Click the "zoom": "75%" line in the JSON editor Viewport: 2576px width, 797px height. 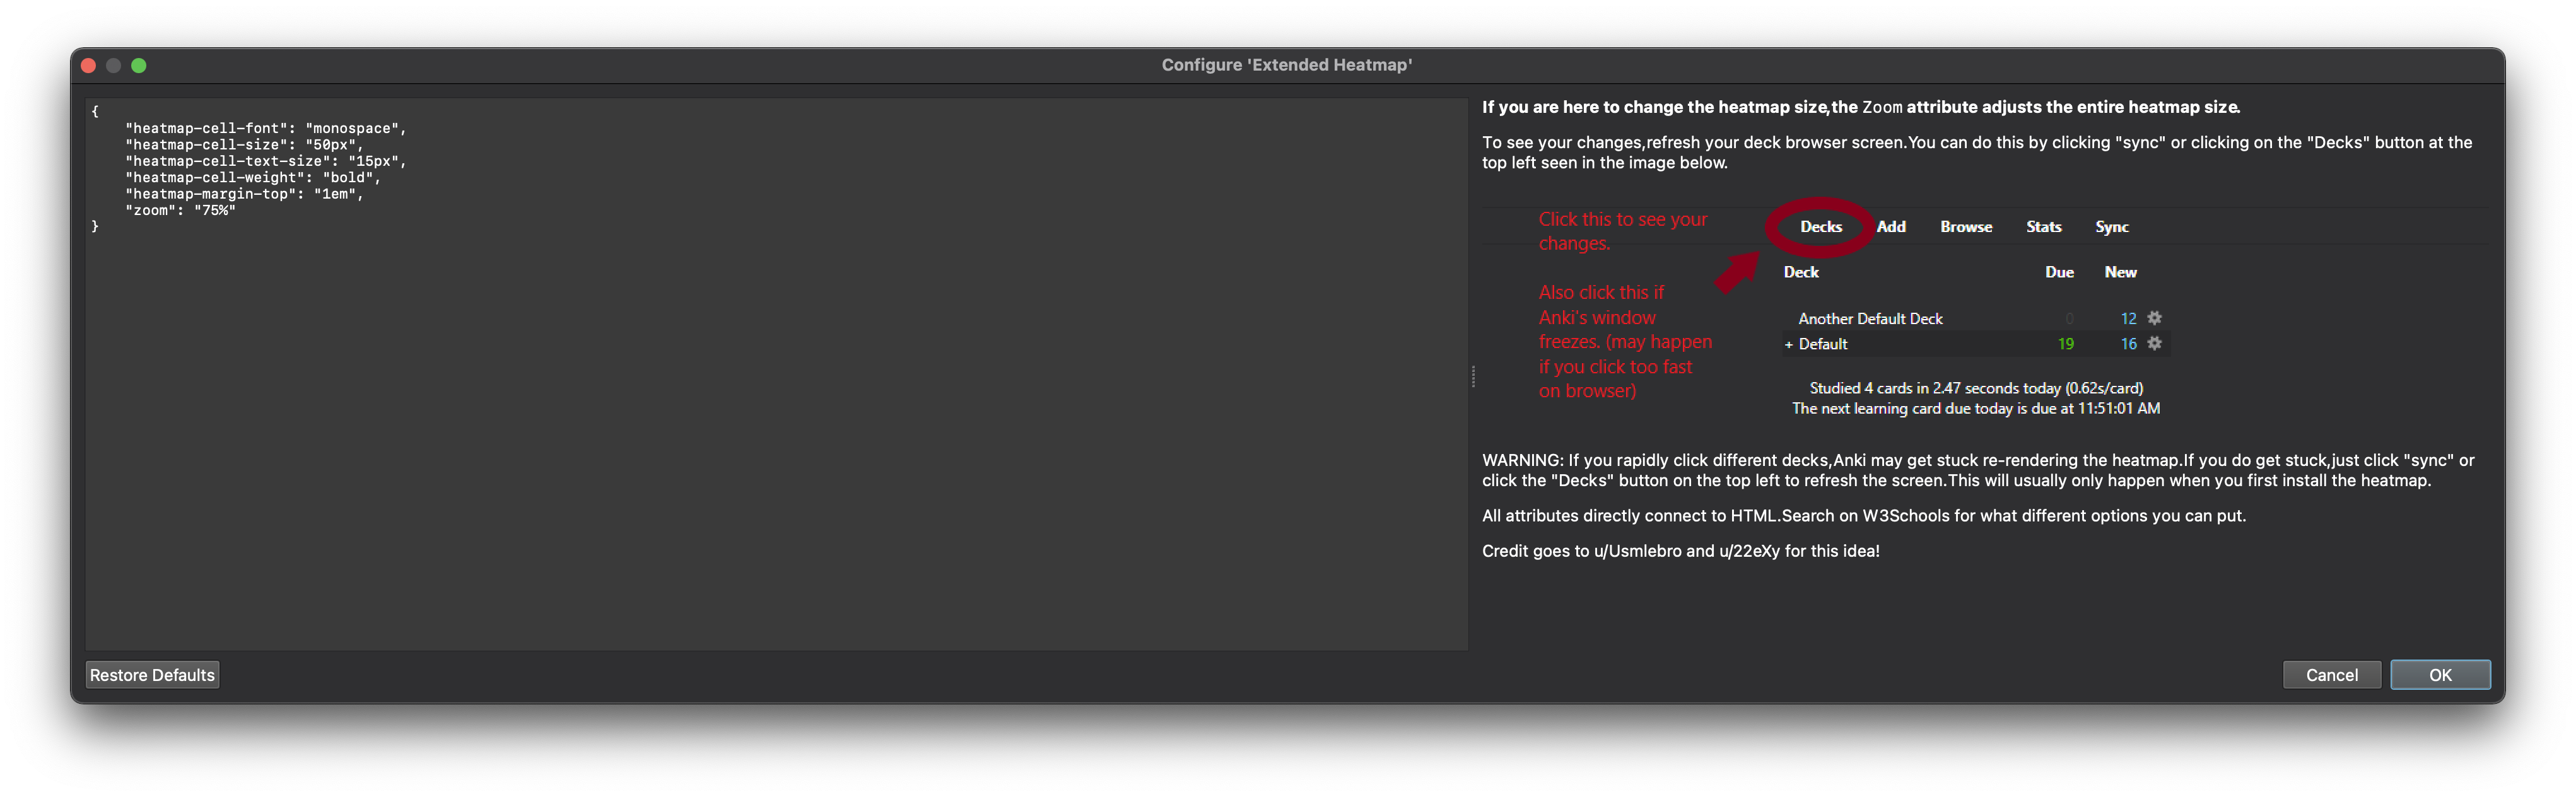[x=180, y=211]
